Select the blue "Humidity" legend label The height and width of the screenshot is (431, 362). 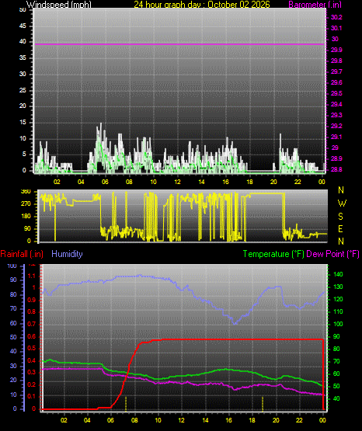click(x=67, y=254)
